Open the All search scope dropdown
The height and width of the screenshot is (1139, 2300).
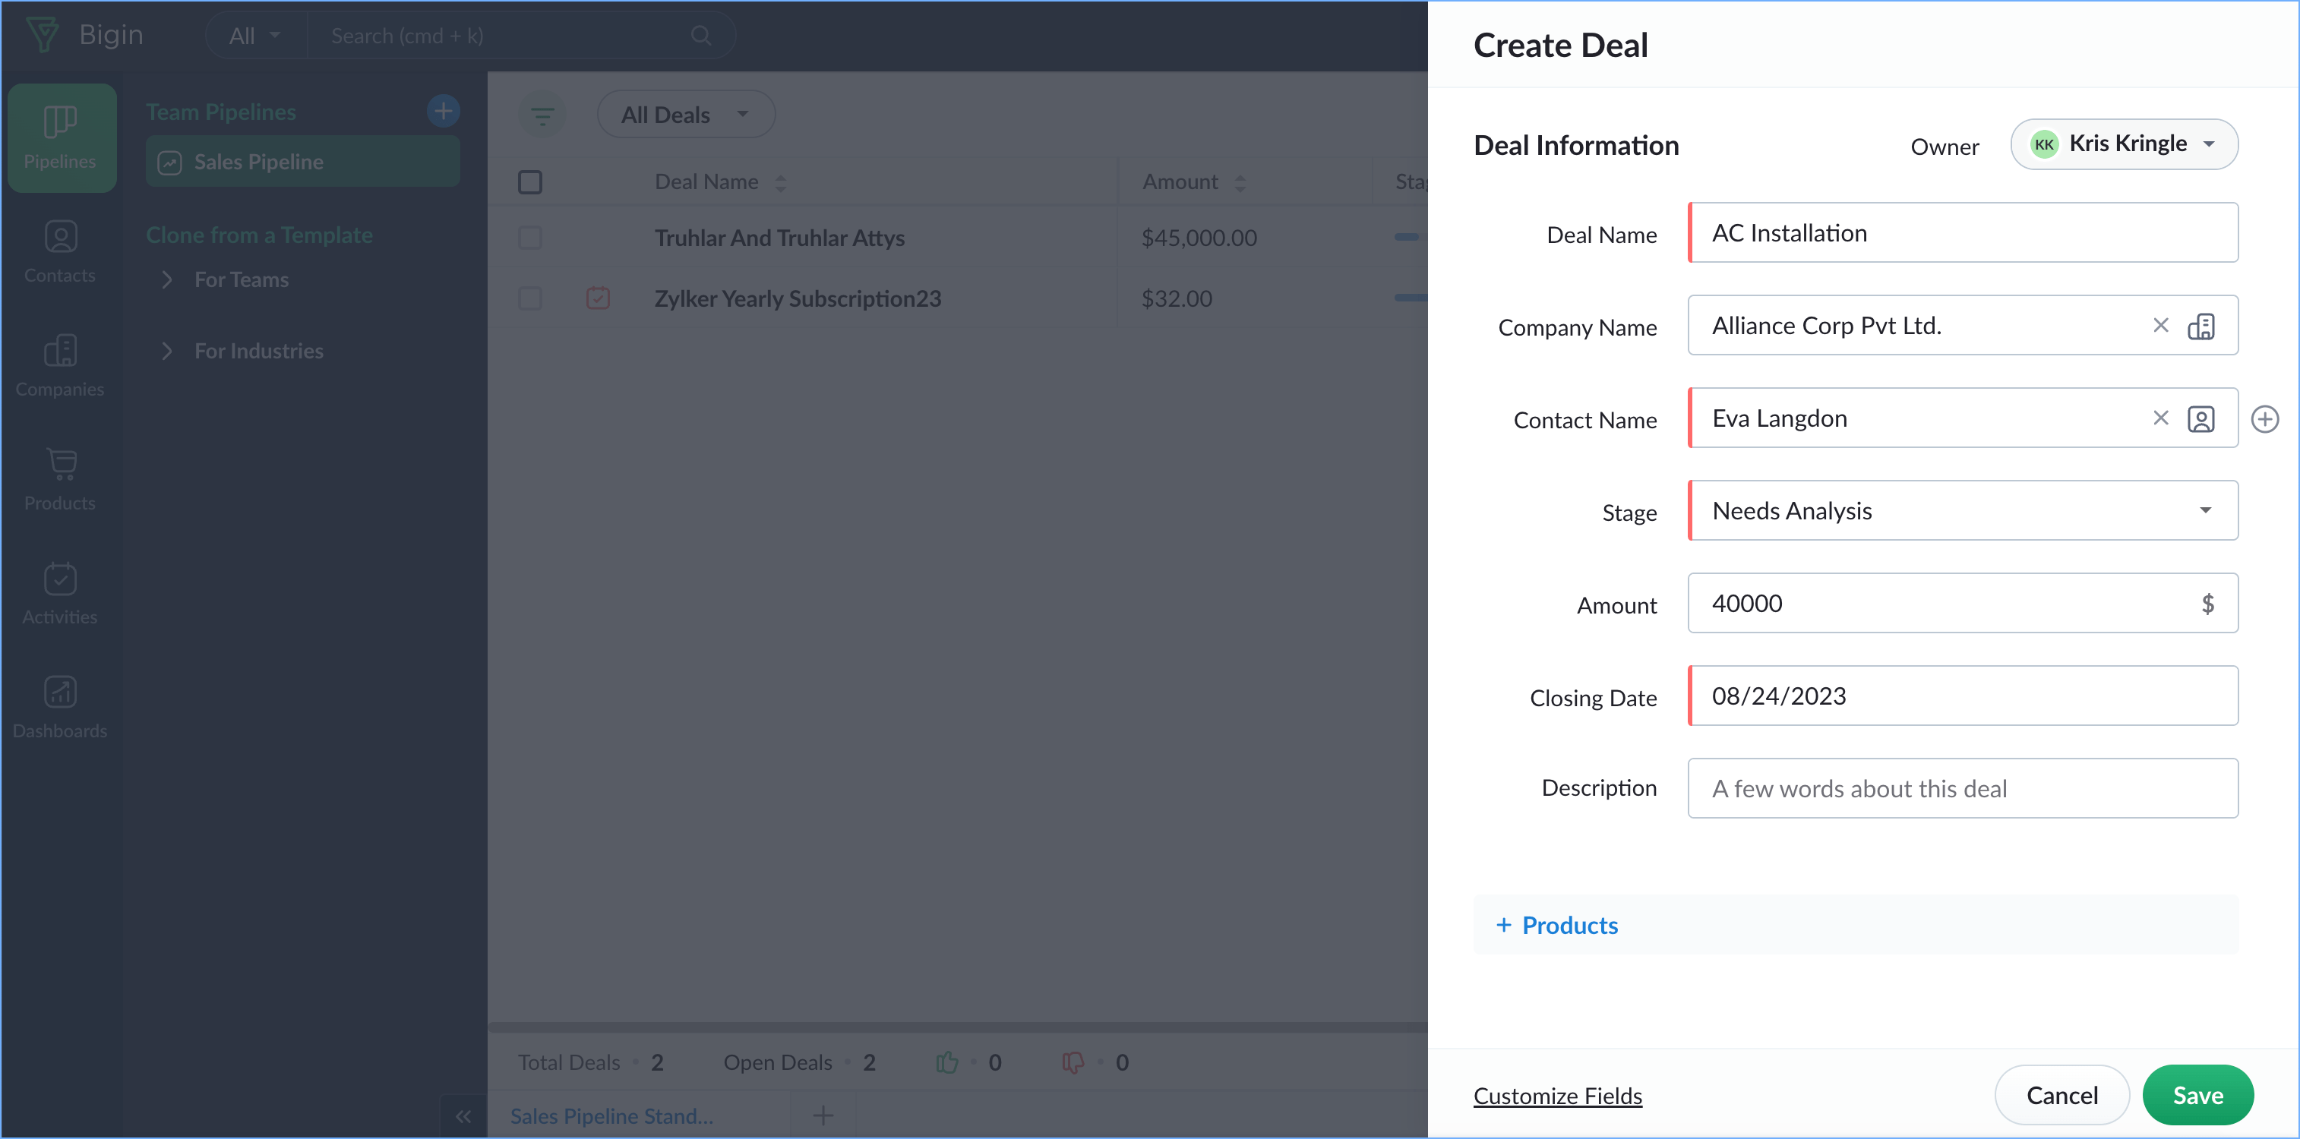point(254,35)
